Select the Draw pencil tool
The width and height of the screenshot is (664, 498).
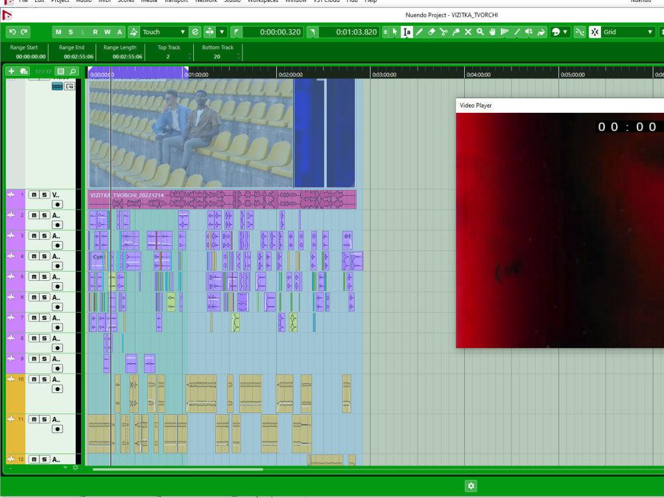click(419, 32)
